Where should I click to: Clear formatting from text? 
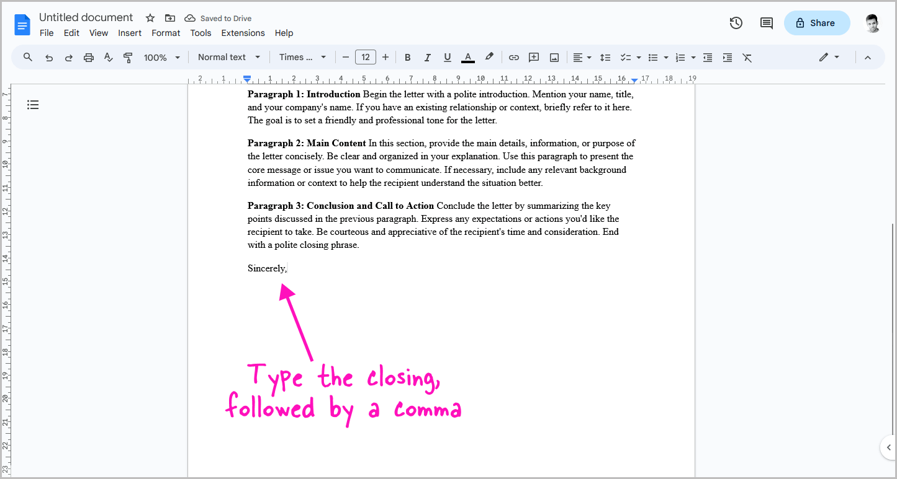(747, 56)
